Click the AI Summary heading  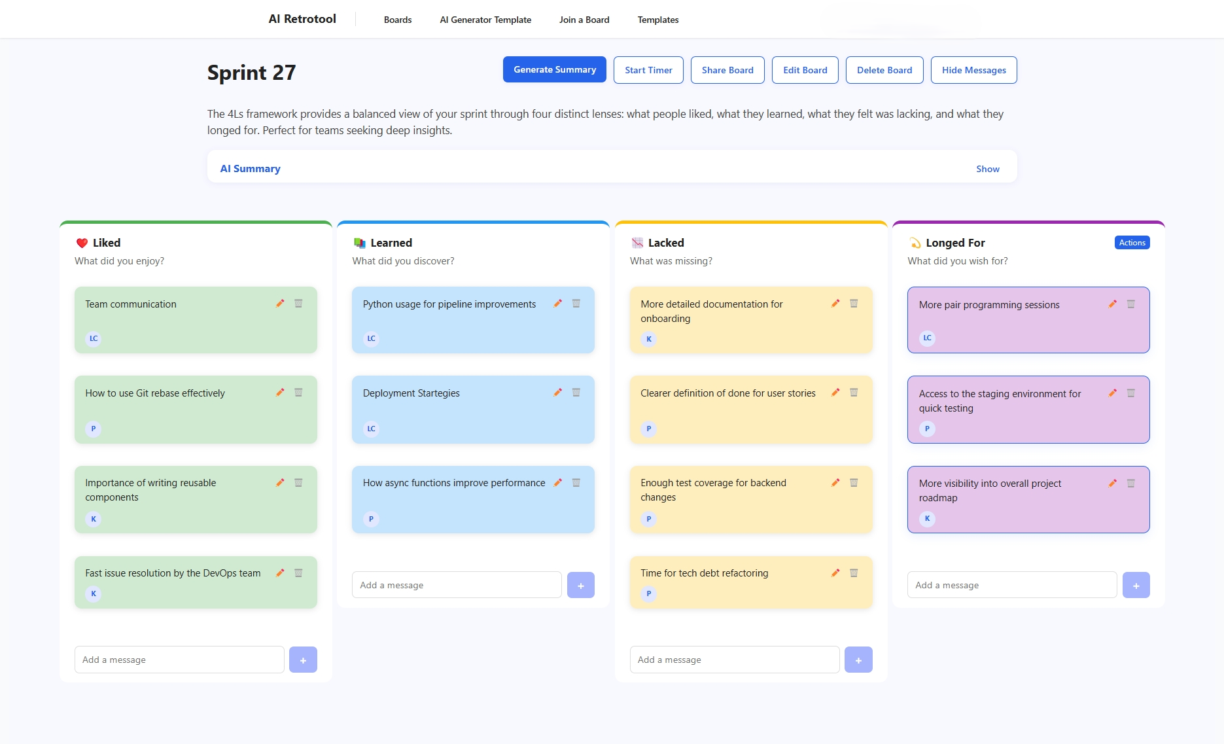click(250, 169)
